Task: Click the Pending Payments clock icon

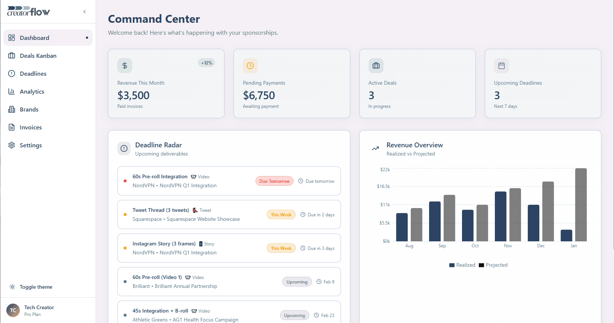Action: coord(250,66)
